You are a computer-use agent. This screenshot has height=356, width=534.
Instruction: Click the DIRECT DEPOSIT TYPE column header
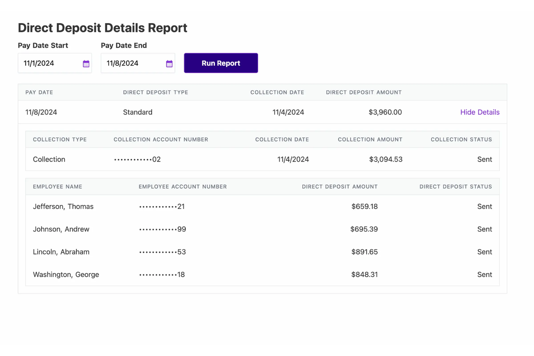pyautogui.click(x=156, y=92)
